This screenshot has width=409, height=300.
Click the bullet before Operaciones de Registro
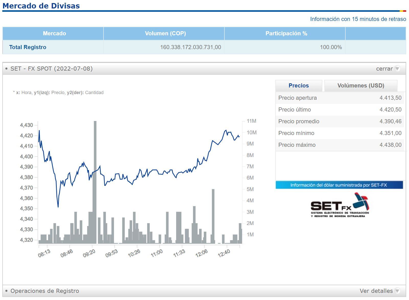point(6,291)
